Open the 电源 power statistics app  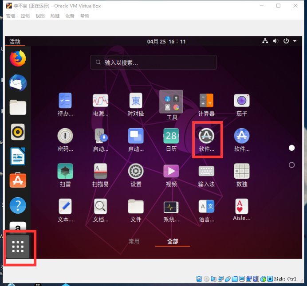[x=100, y=105]
